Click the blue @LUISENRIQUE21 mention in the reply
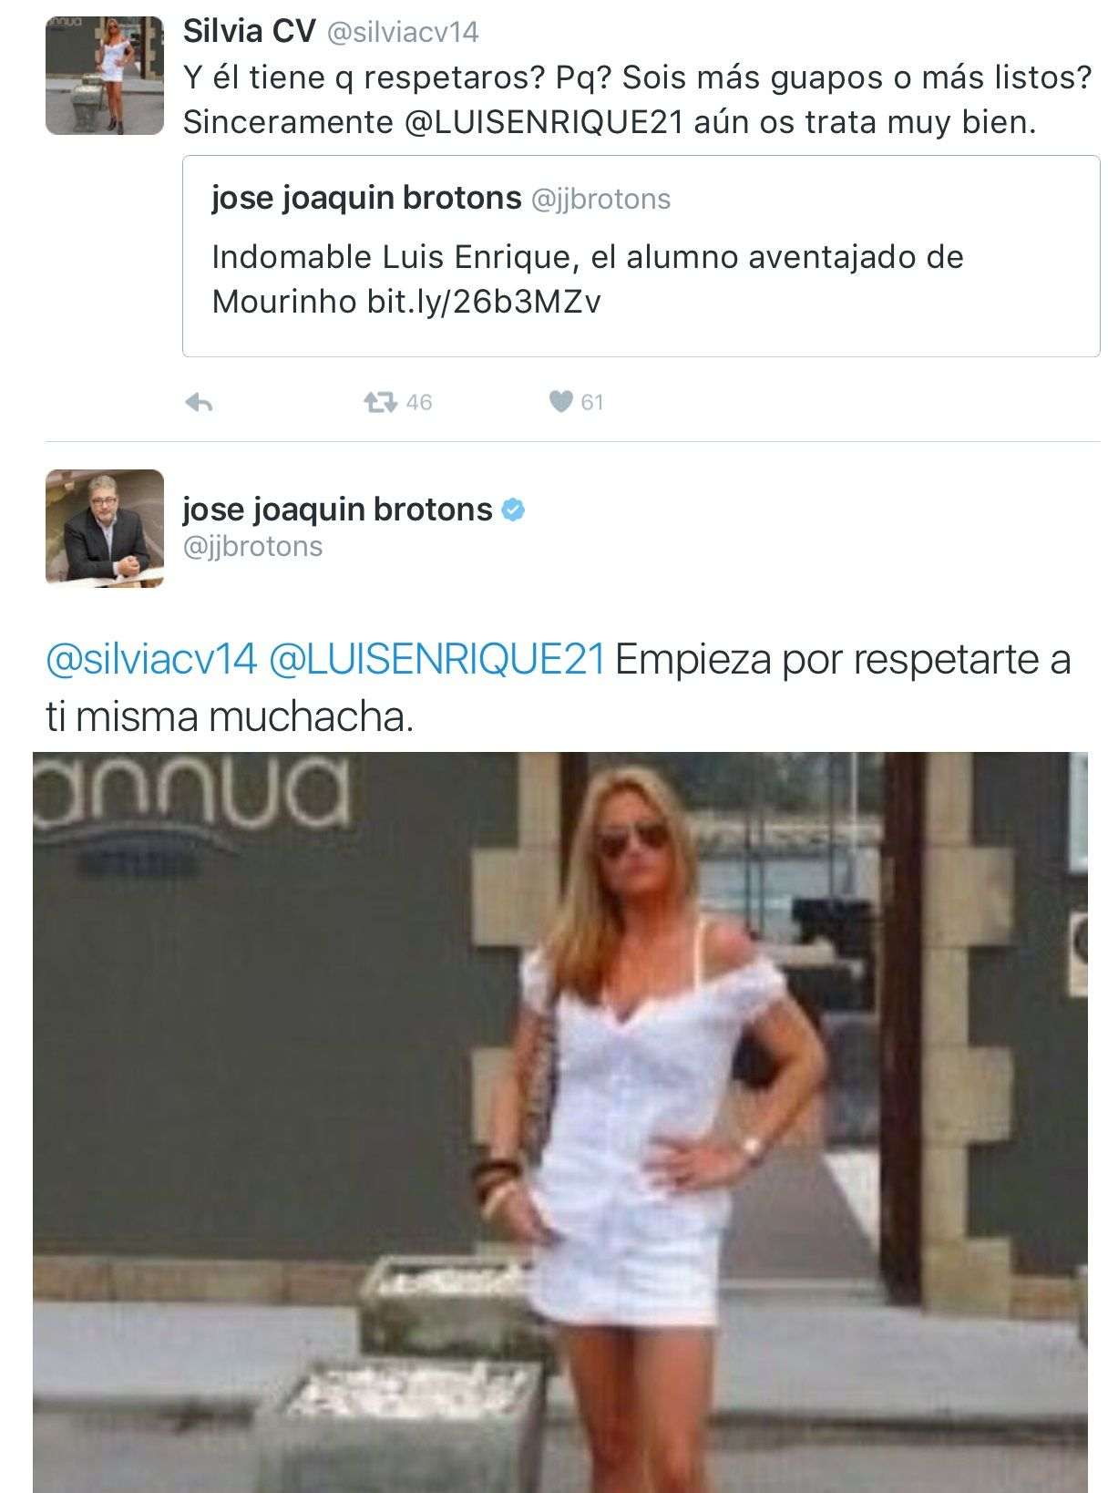 (x=437, y=660)
